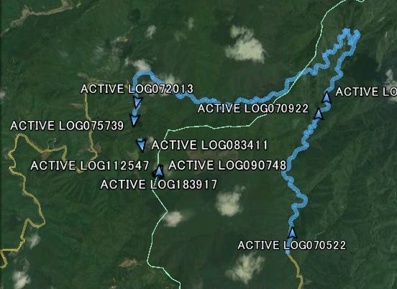Select the ACTIVE LOG090748 label
397x289 pixels.
(x=227, y=165)
